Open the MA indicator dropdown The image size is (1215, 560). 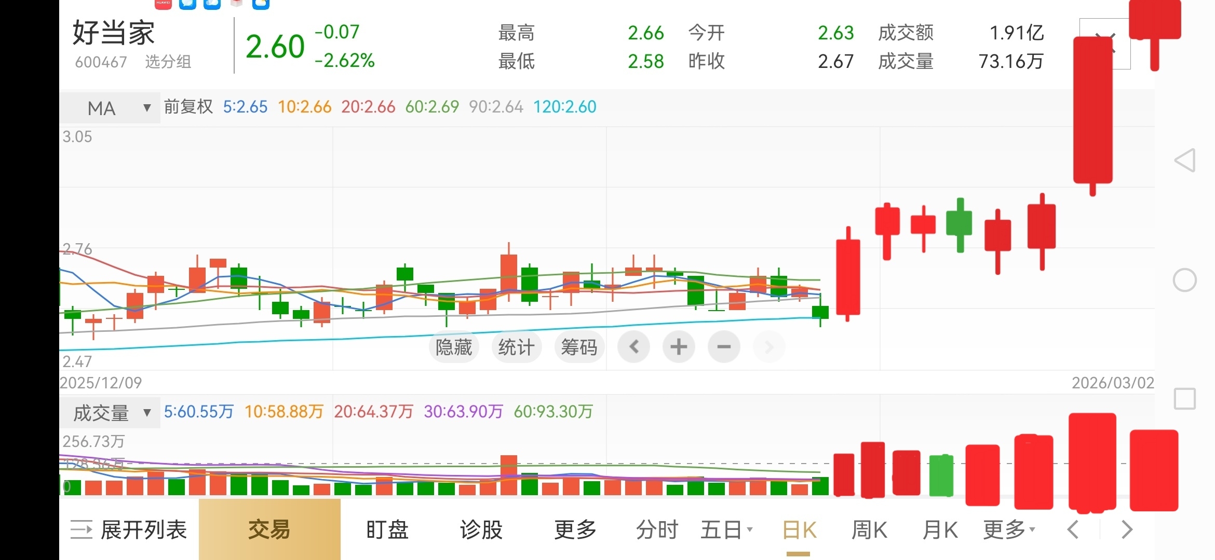click(110, 108)
